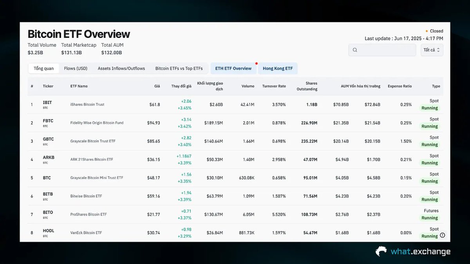470x264 pixels.
Task: Sort by the Giá column header
Action: coord(157,86)
